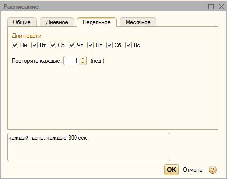
Task: Select the Недельное tab
Action: [x=97, y=22]
